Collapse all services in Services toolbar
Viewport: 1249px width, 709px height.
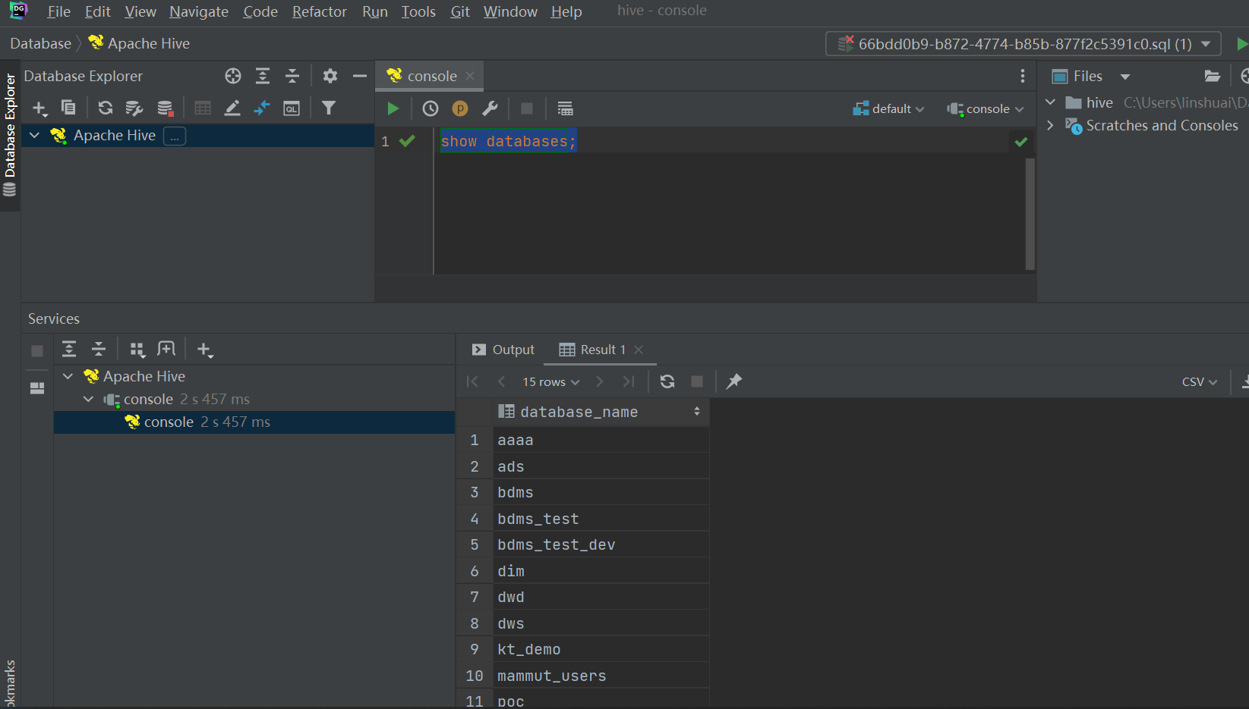coord(99,349)
